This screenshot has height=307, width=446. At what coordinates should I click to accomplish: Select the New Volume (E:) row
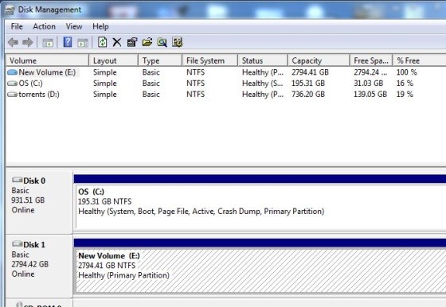(x=226, y=72)
